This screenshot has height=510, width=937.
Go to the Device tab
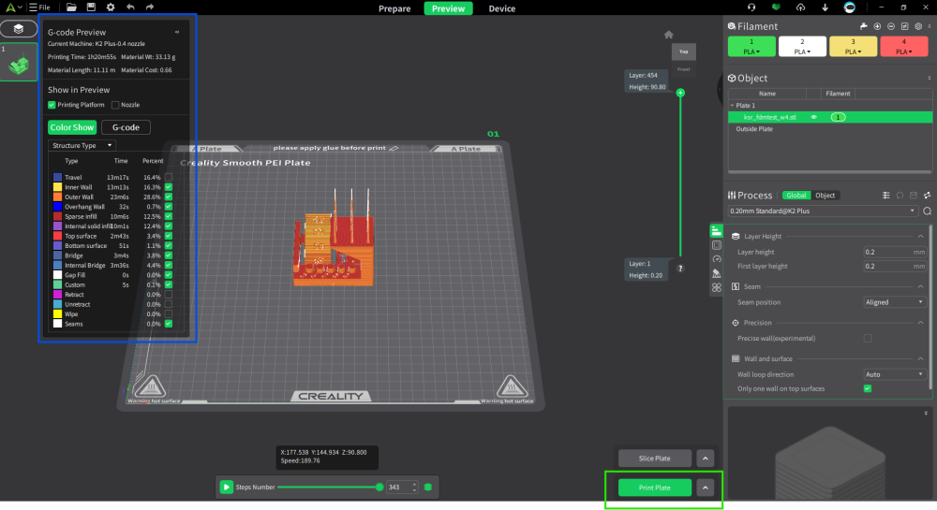pyautogui.click(x=502, y=8)
